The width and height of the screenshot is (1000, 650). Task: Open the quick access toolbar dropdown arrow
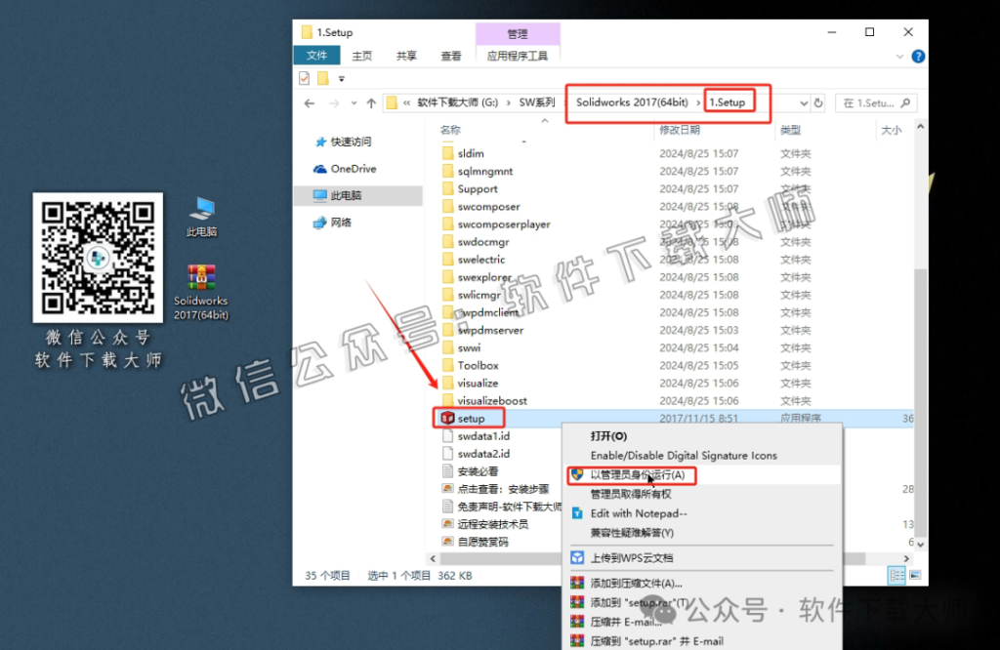341,76
